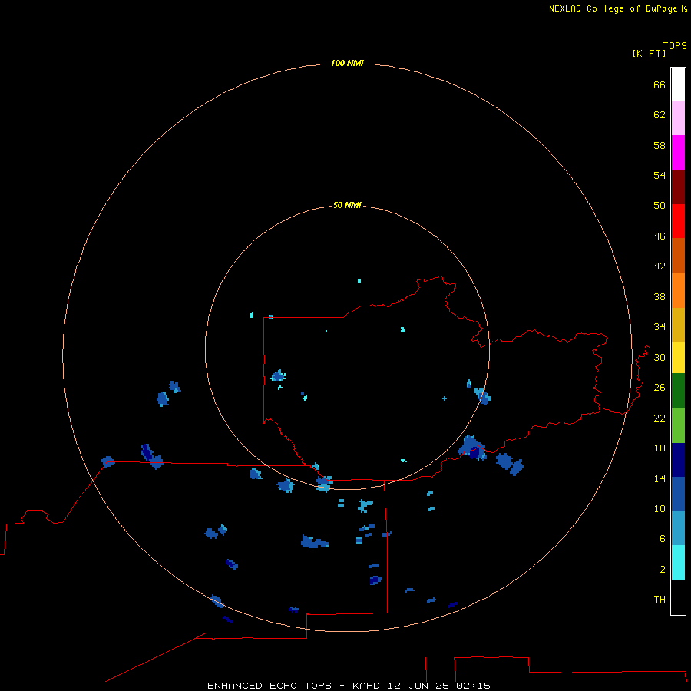The width and height of the screenshot is (691, 691).
Task: Click the '12 JUN 25 02:15' timestamp
Action: pyautogui.click(x=439, y=686)
